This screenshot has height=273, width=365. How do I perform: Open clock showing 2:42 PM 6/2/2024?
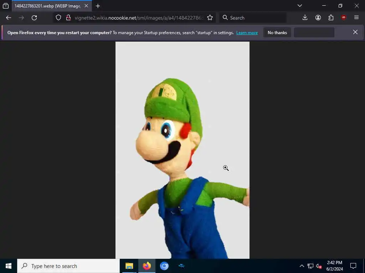point(334,266)
